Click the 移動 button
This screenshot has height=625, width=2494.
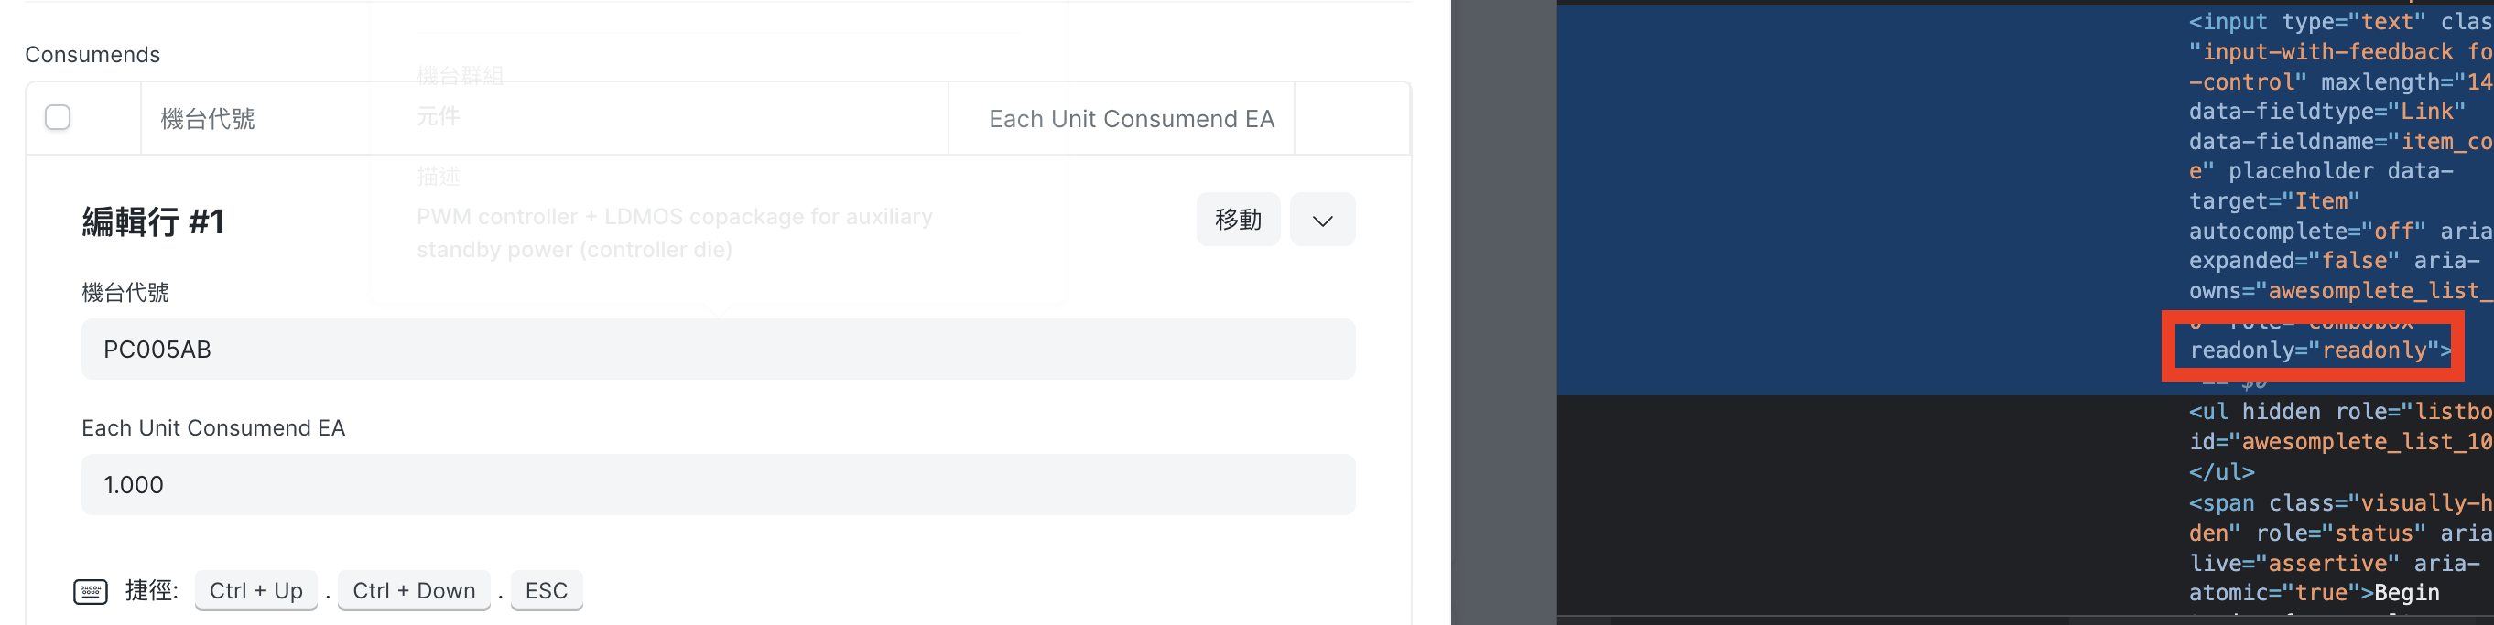pos(1237,220)
